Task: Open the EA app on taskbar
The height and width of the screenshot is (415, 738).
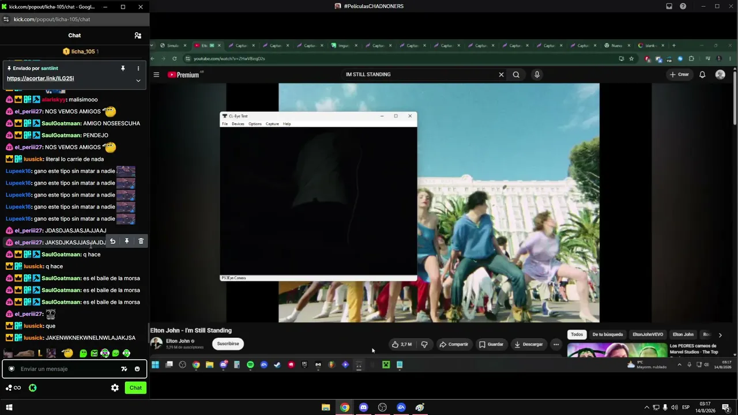Action: pyautogui.click(x=401, y=408)
